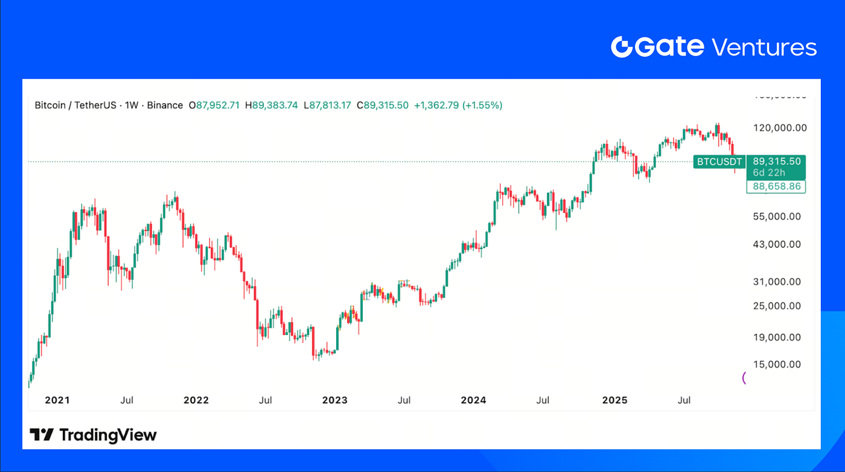Select the 2025 marker on time axis
Screen dimensions: 845x472
tap(615, 400)
